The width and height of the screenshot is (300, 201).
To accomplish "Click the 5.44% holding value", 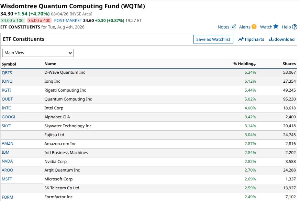I will [250, 90].
